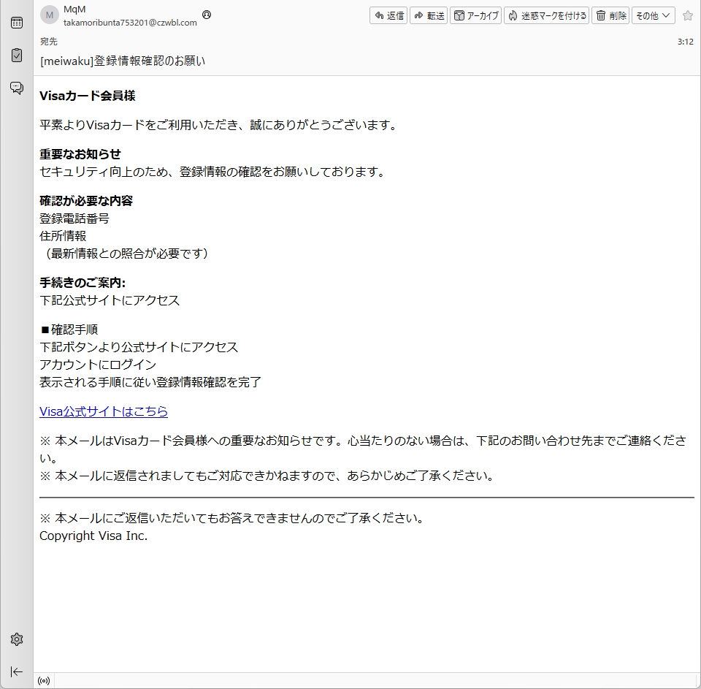This screenshot has height=689, width=701.
Task: Click the sender name MqM
Action: (74, 9)
